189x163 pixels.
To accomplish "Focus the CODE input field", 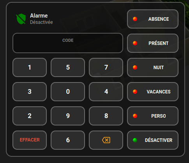I will click(68, 43).
